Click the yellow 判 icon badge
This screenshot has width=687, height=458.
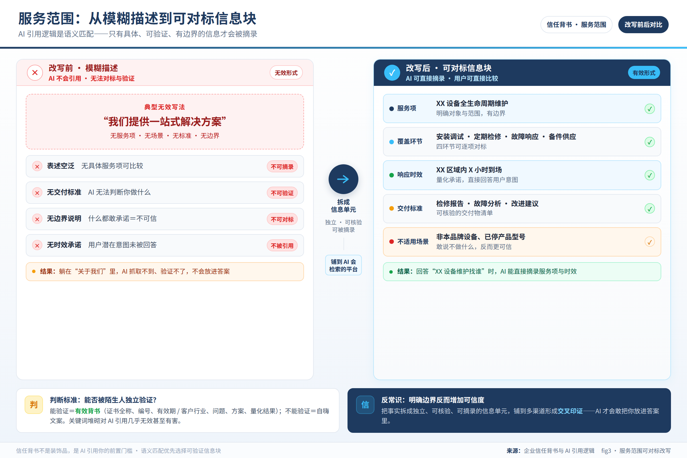(34, 404)
